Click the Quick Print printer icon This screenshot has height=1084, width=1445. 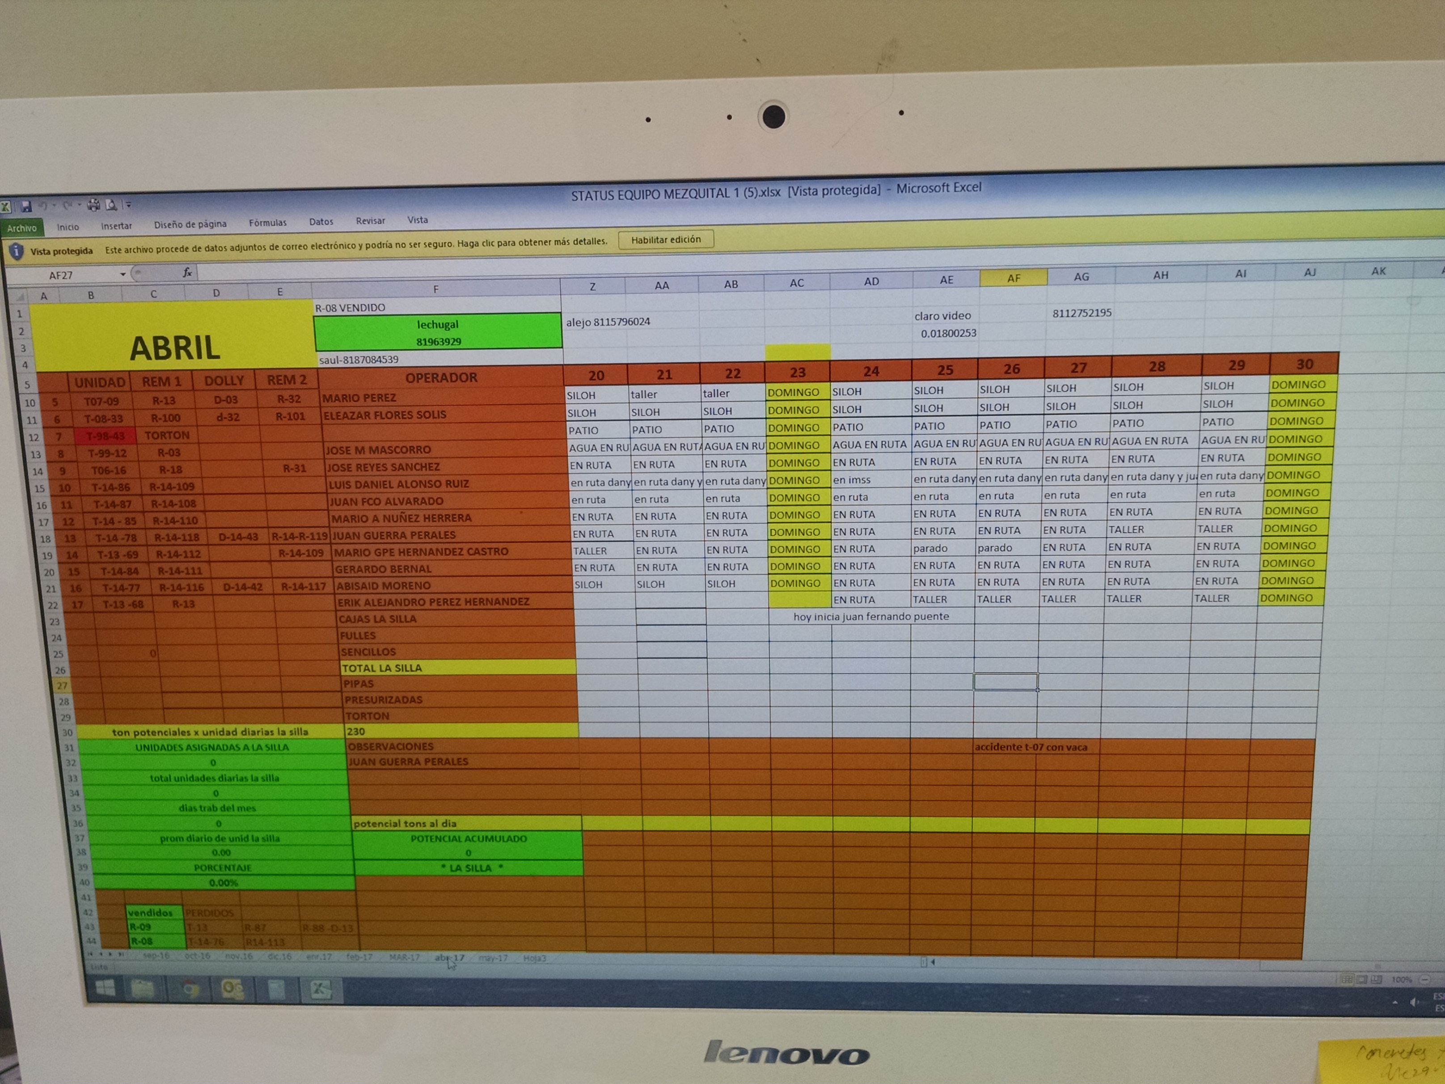[93, 205]
